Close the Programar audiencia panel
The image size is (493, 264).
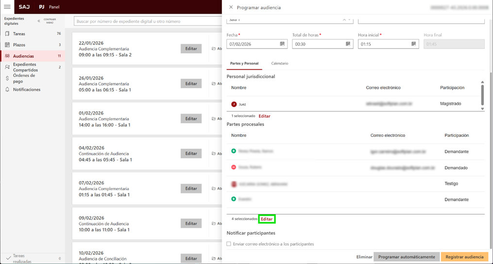[231, 7]
